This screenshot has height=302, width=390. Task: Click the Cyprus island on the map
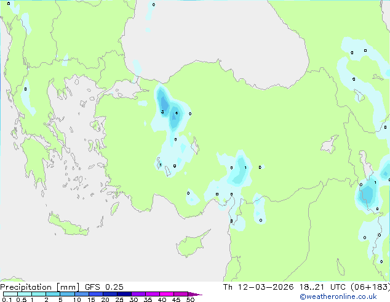pos(191,244)
